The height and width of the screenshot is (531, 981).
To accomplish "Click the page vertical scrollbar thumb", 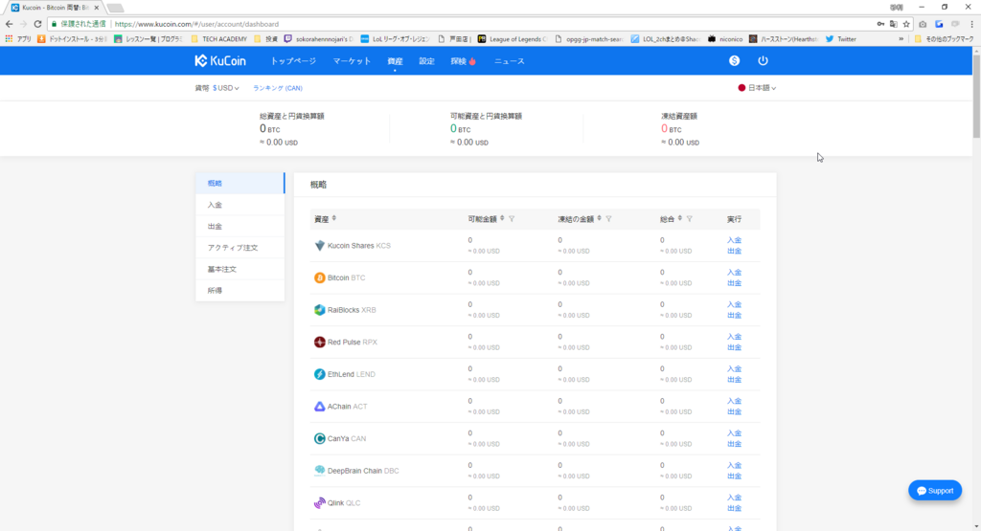I will tap(976, 96).
